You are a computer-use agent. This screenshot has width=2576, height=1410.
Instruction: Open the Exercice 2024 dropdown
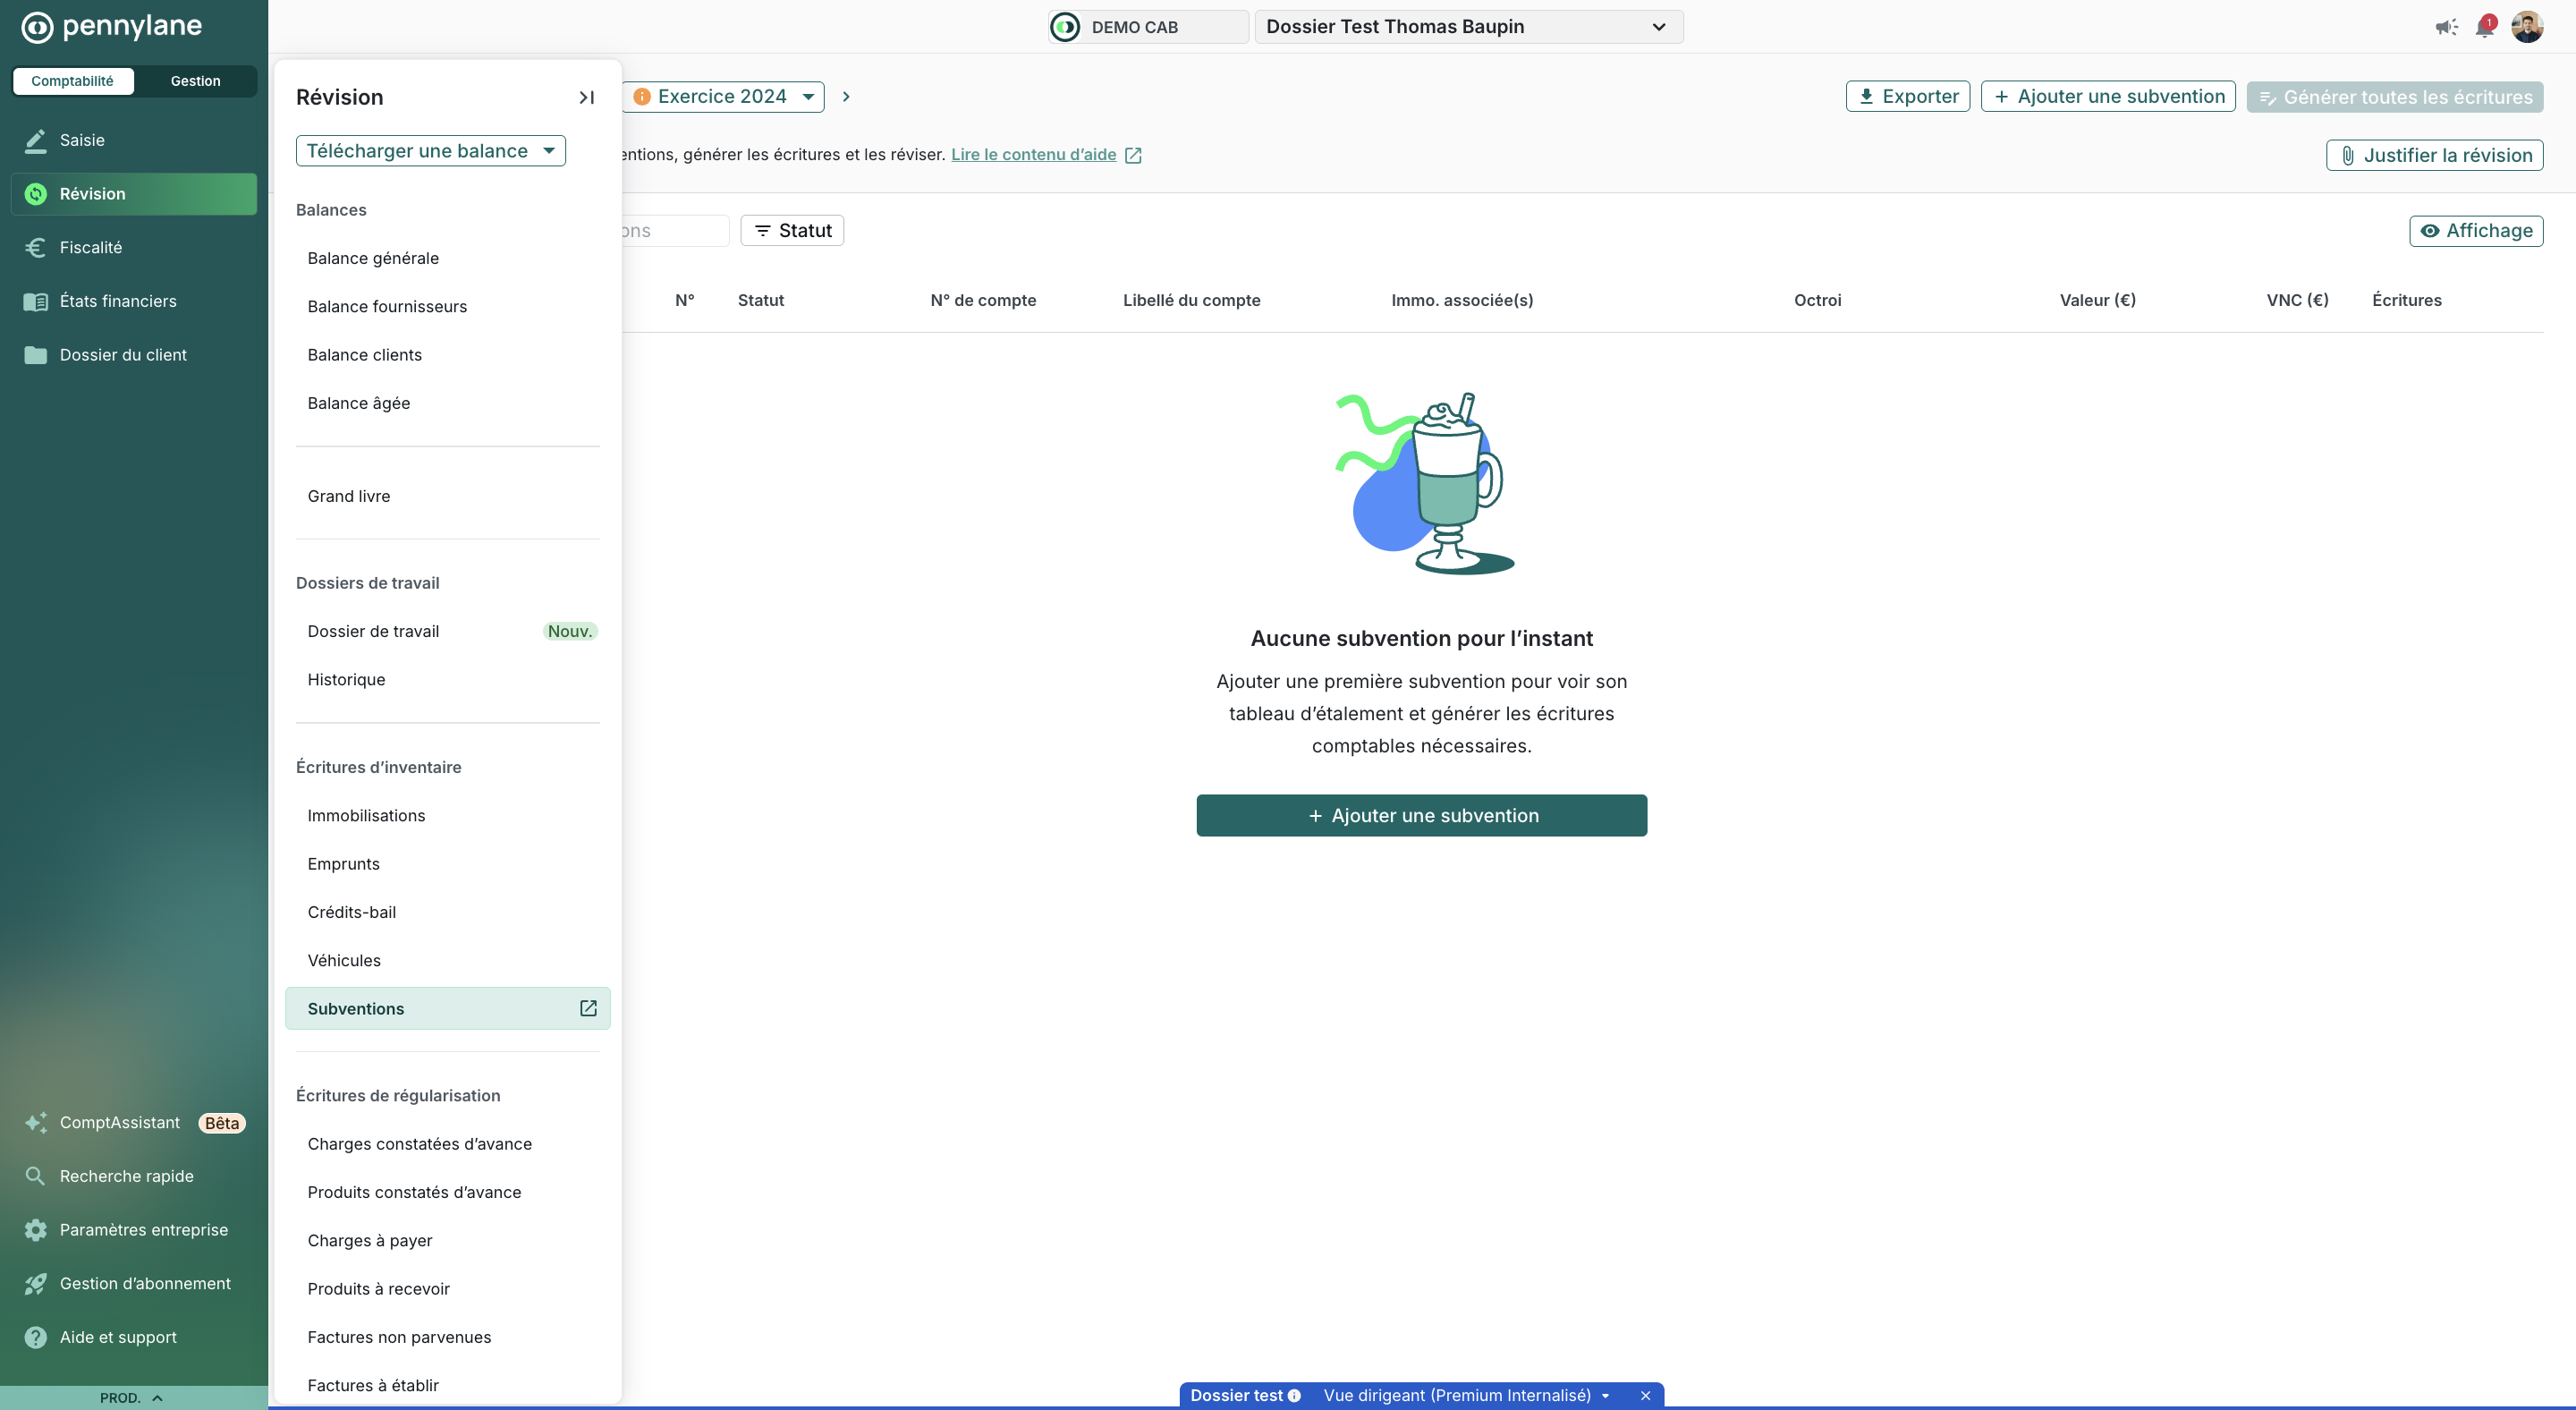tap(724, 97)
